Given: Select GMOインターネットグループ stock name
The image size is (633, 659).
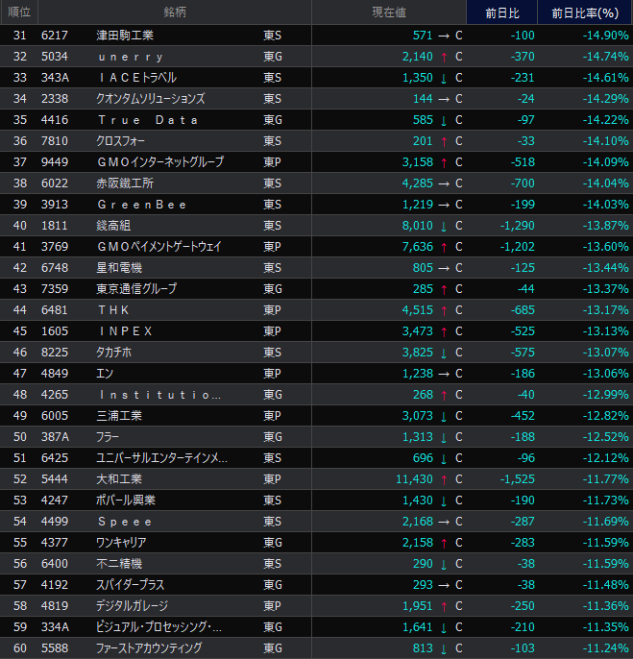Looking at the screenshot, I should (x=160, y=162).
